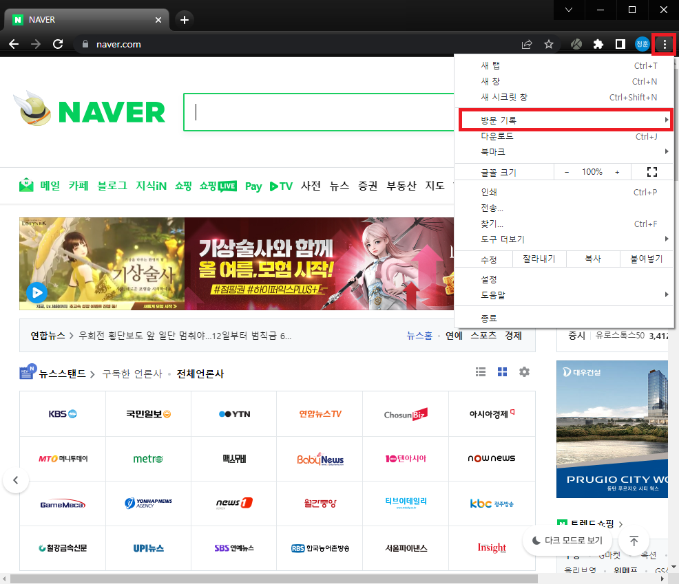
Task: Bookmark this page with the star icon
Action: (549, 44)
